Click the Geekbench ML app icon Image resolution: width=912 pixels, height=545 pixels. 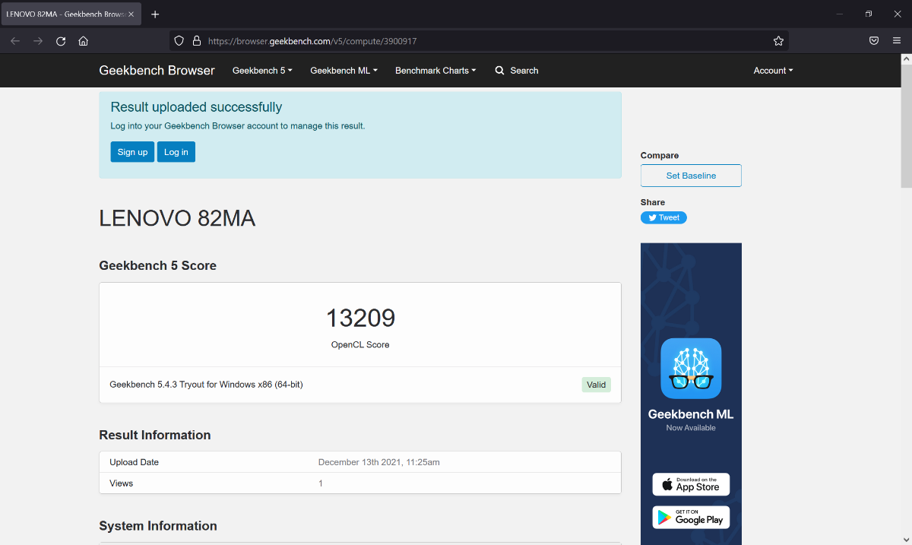(x=691, y=369)
